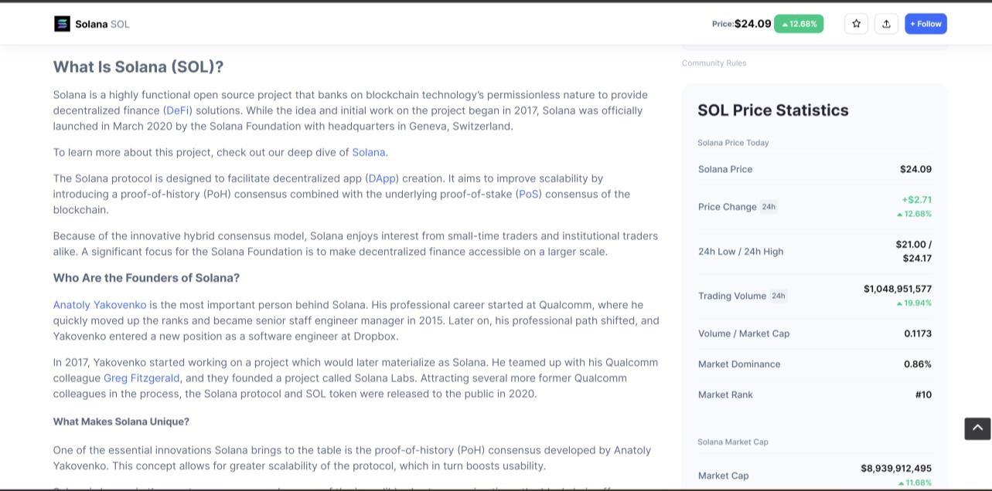This screenshot has width=992, height=491.
Task: Click the 24h tag beside Price Change
Action: 769,207
